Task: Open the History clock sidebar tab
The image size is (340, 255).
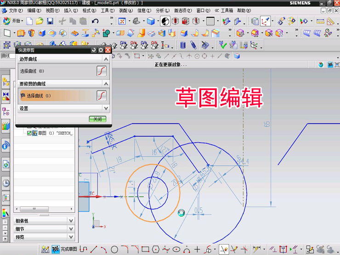Action: pyautogui.click(x=6, y=182)
